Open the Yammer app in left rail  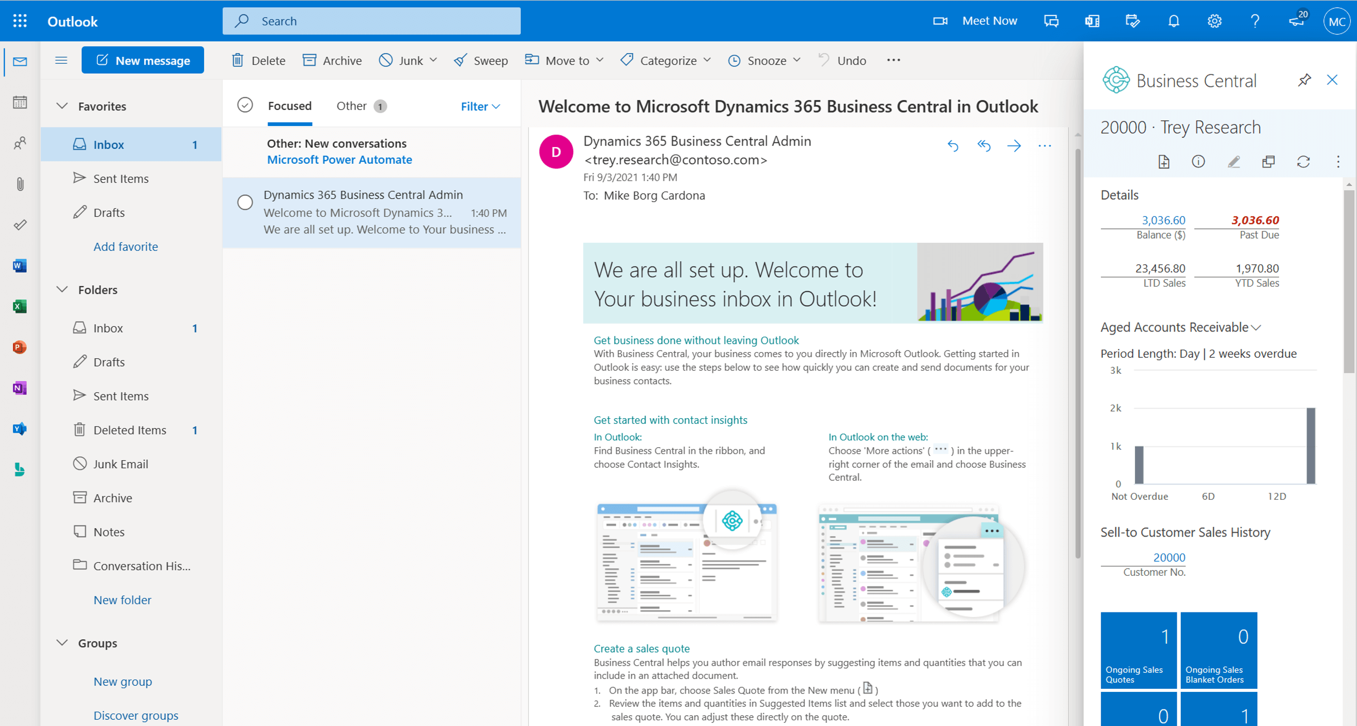click(x=20, y=429)
